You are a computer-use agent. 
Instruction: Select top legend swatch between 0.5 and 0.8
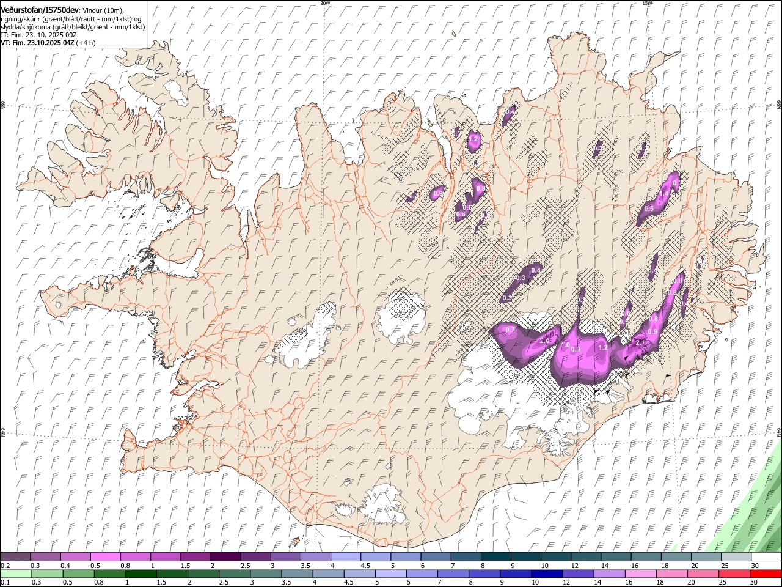pos(105,557)
